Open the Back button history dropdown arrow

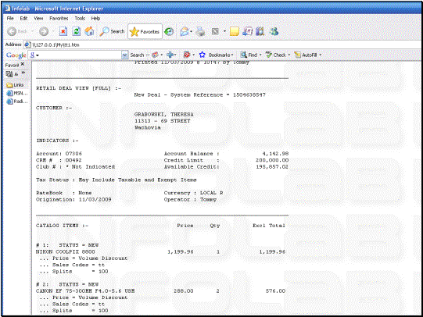coord(32,31)
